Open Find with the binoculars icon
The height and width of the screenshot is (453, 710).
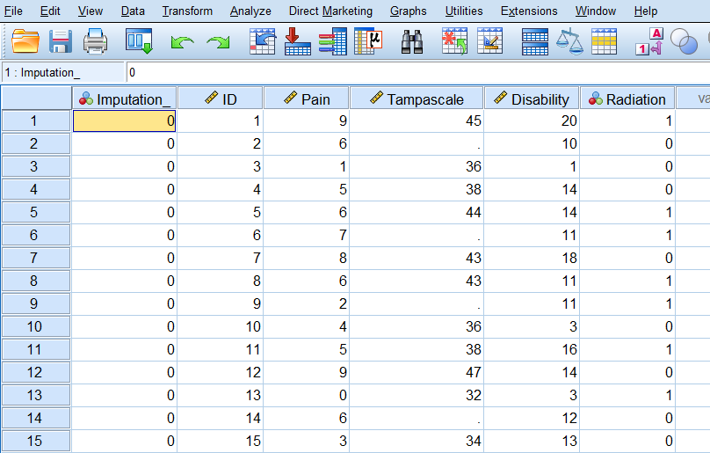coord(413,41)
